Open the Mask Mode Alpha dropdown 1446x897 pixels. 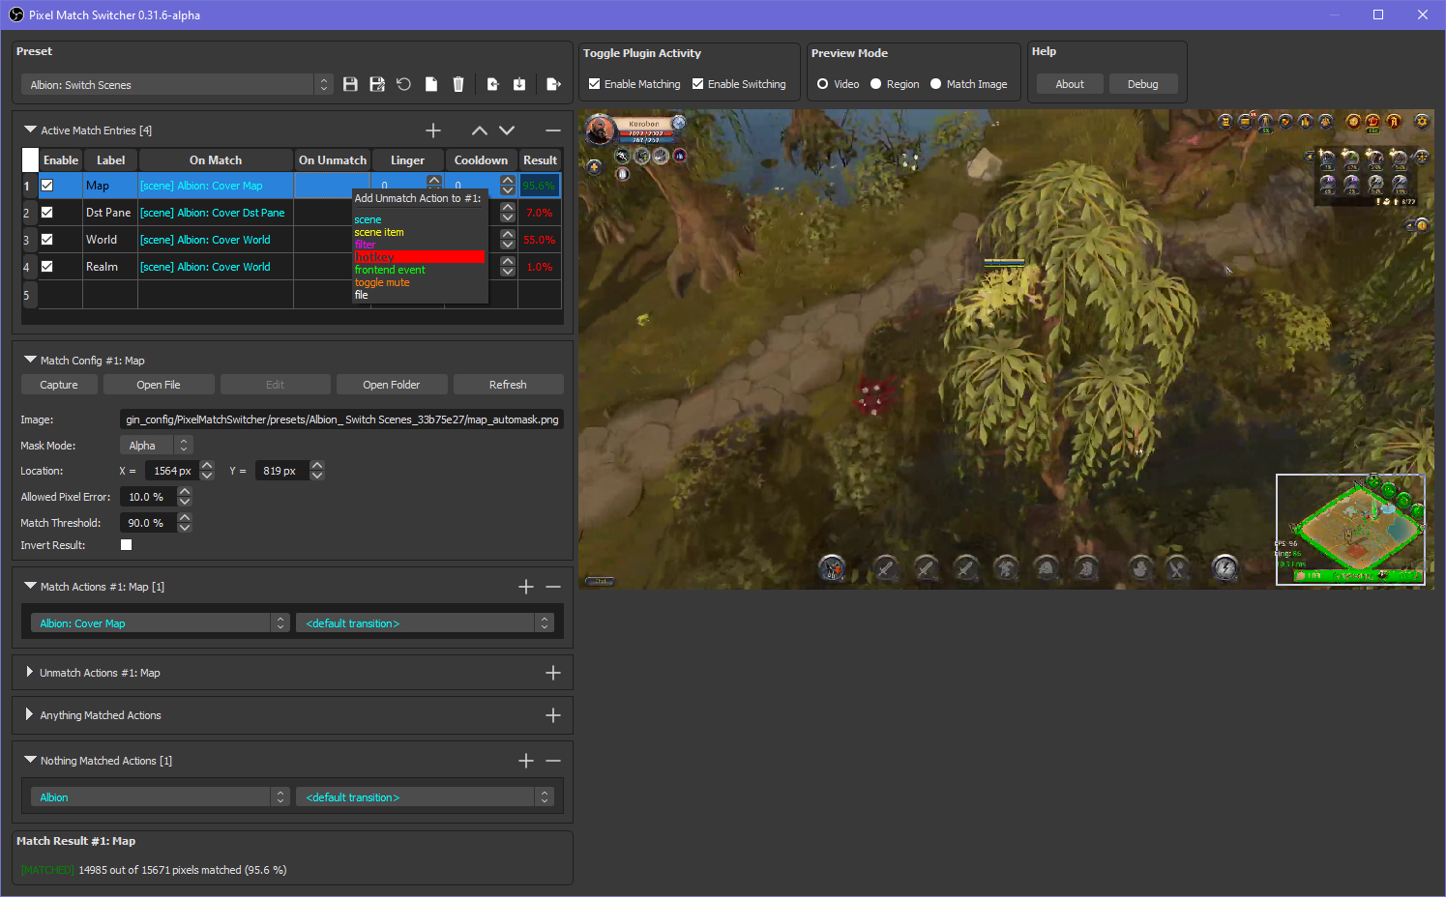coord(156,446)
